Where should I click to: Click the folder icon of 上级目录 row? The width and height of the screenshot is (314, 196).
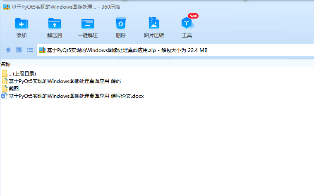click(5, 73)
